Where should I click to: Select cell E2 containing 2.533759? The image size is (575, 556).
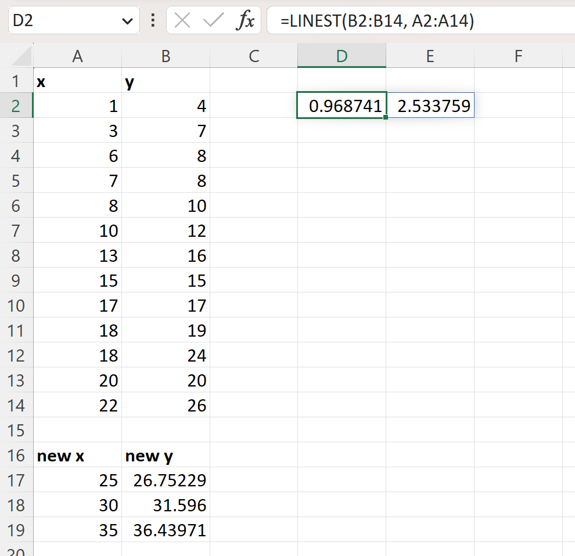pyautogui.click(x=430, y=106)
